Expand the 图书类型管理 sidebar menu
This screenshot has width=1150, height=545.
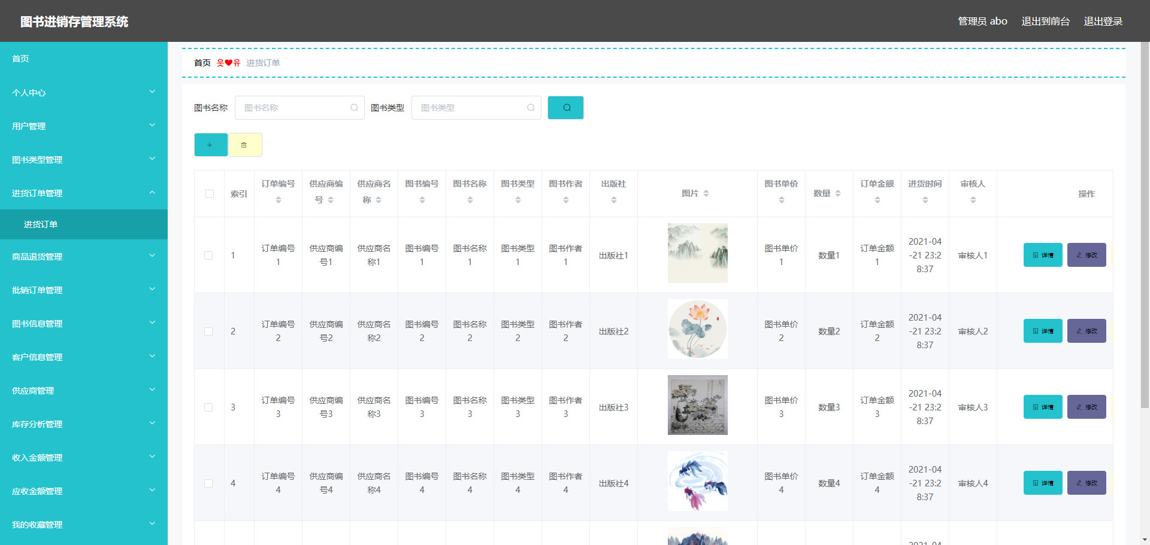click(x=84, y=160)
